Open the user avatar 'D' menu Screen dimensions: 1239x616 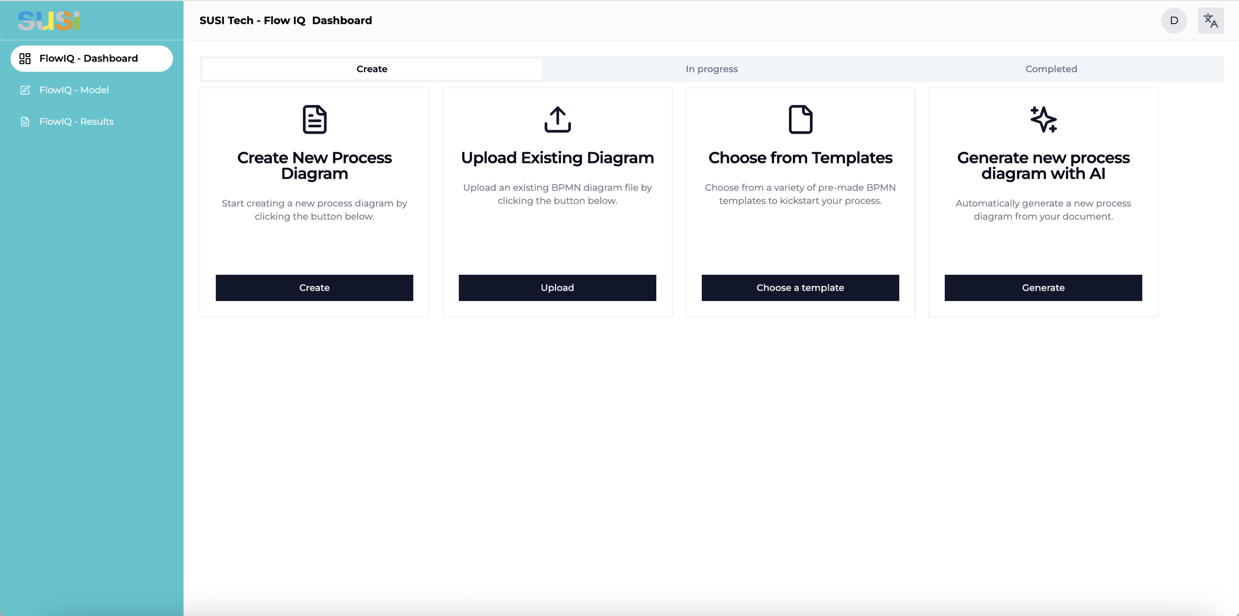1174,21
